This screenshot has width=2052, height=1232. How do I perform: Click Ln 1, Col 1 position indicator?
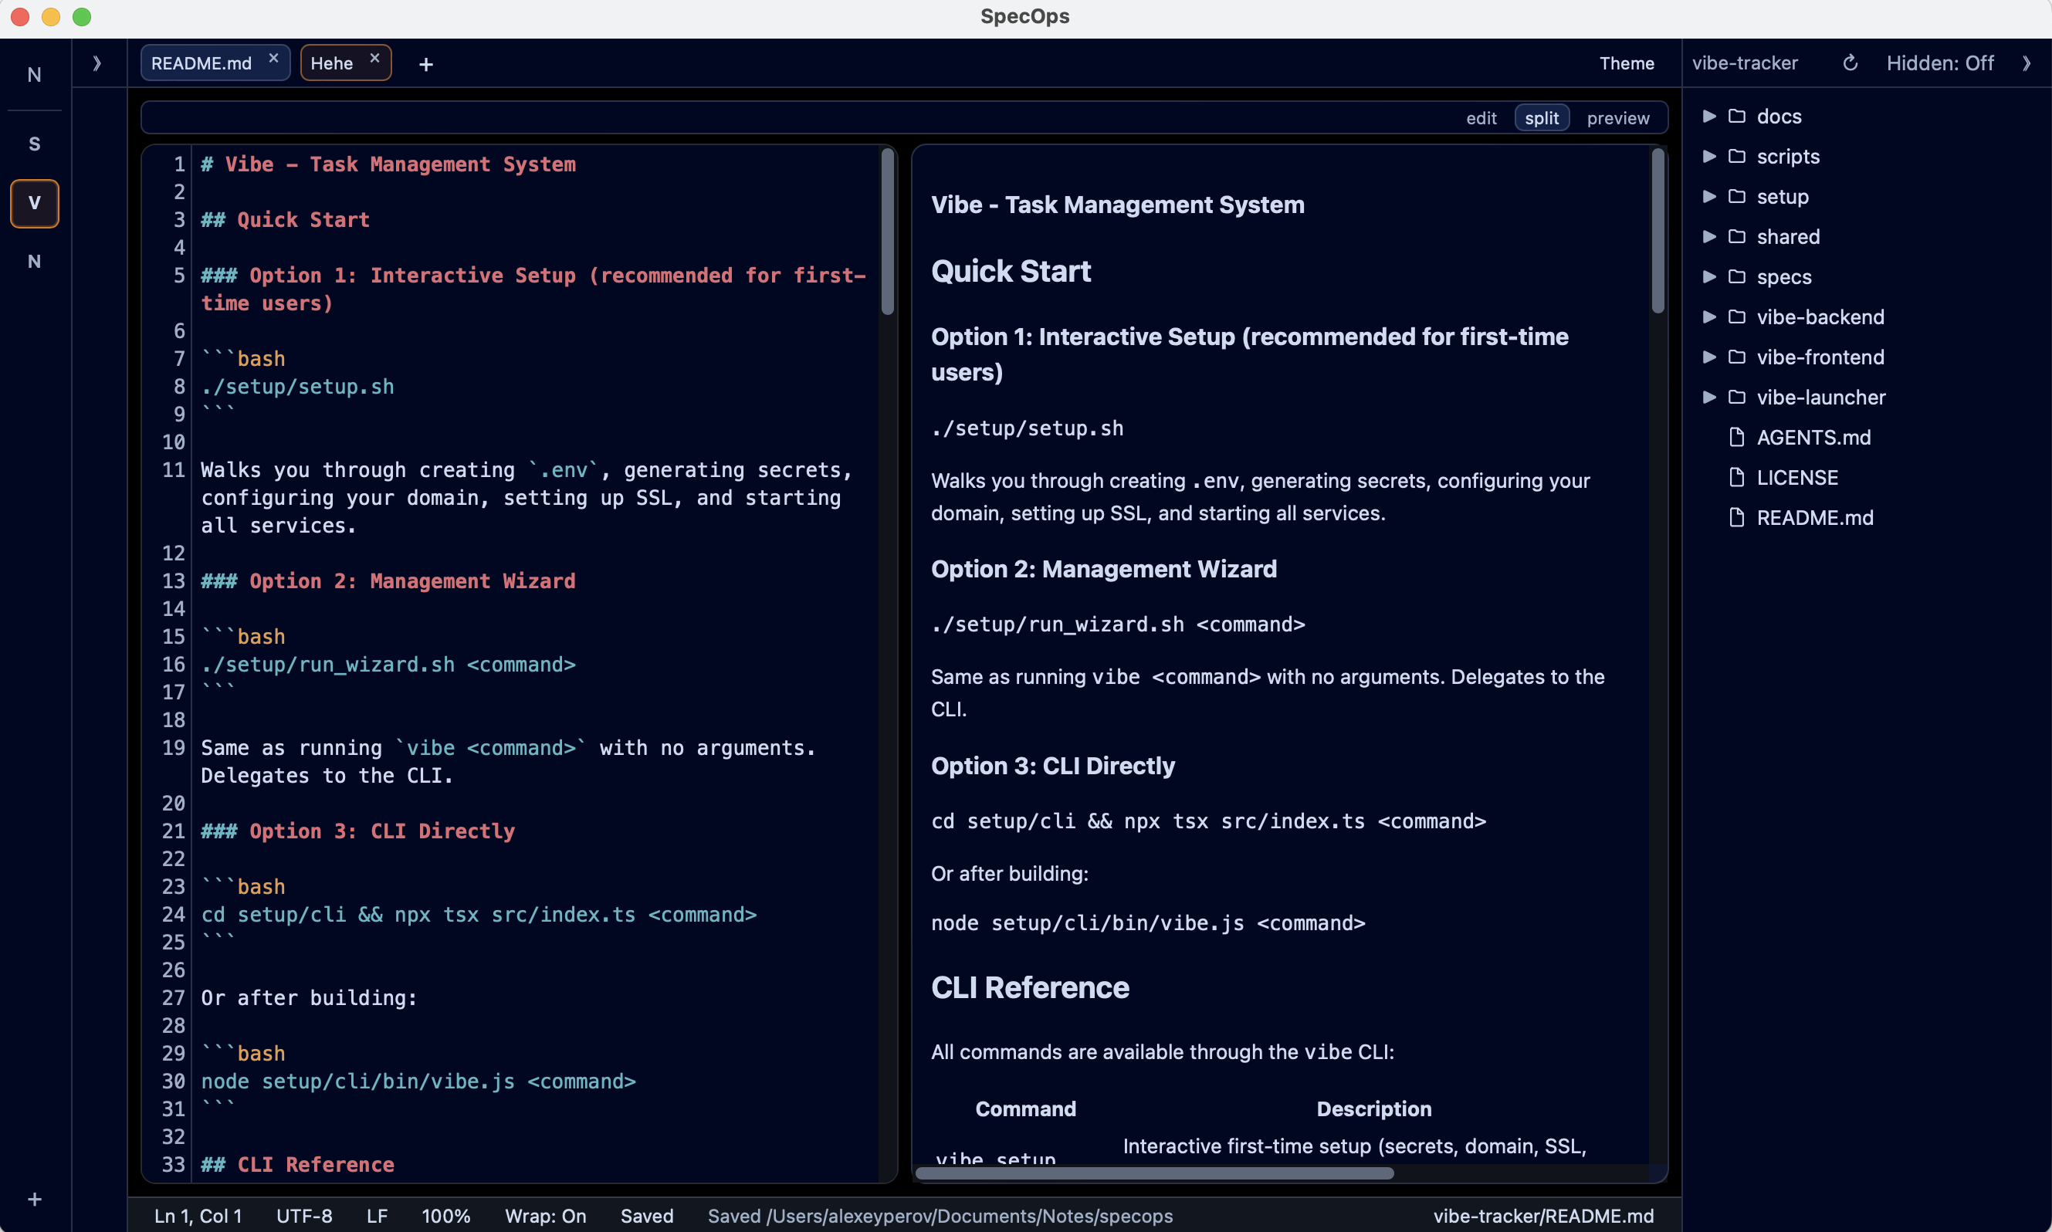(198, 1215)
